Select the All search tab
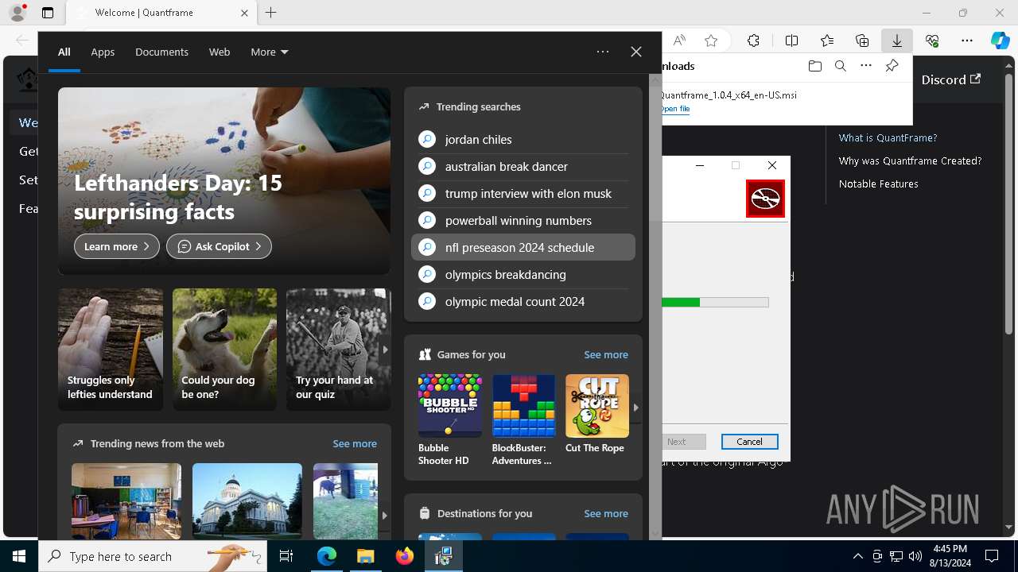Screen dimensions: 1018x572 tap(64, 52)
